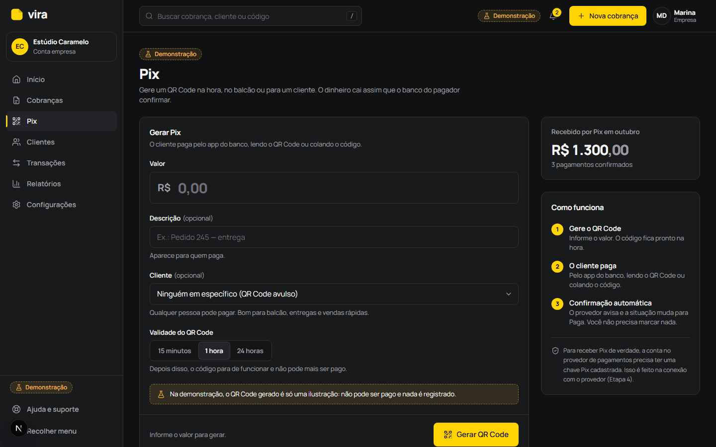This screenshot has height=447, width=716.
Task: Click the Relatórios chart icon
Action: [x=16, y=184]
